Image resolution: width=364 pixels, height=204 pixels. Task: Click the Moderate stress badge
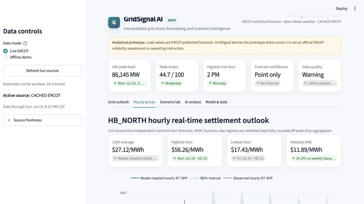pos(171,83)
